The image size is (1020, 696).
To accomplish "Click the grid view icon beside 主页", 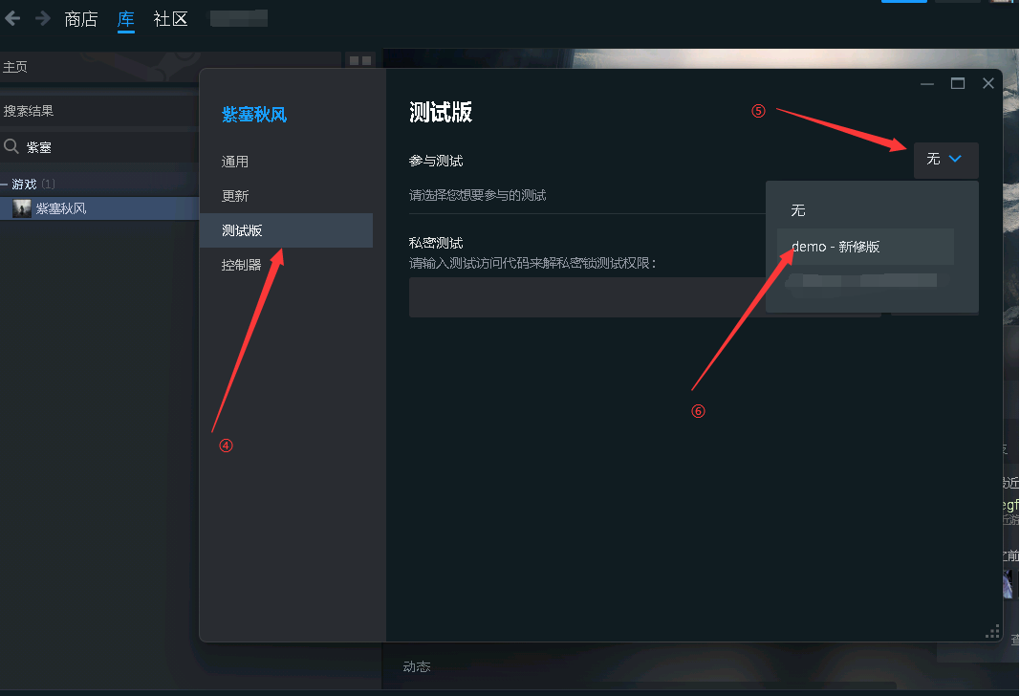I will pos(360,60).
